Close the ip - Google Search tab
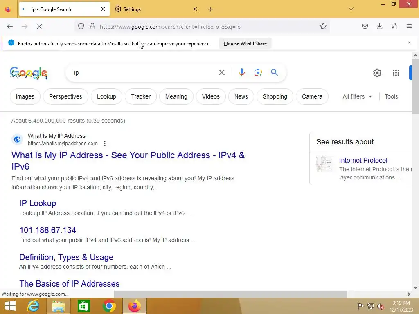This screenshot has height=314, width=419. (x=103, y=9)
